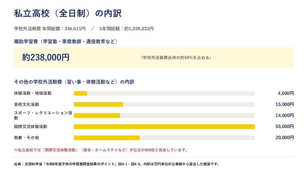Click the 私立高校（全日制）の内訳 heading
Image resolution: width=308 pixels, height=173 pixels.
(x=68, y=13)
